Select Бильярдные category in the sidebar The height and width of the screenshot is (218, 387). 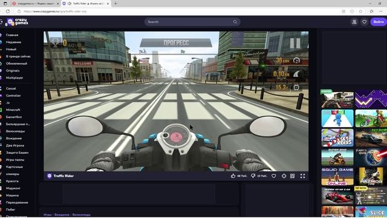pyautogui.click(x=18, y=124)
